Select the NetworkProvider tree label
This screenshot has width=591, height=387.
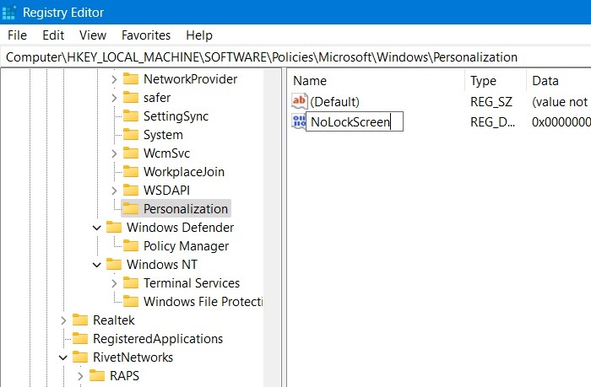[190, 79]
